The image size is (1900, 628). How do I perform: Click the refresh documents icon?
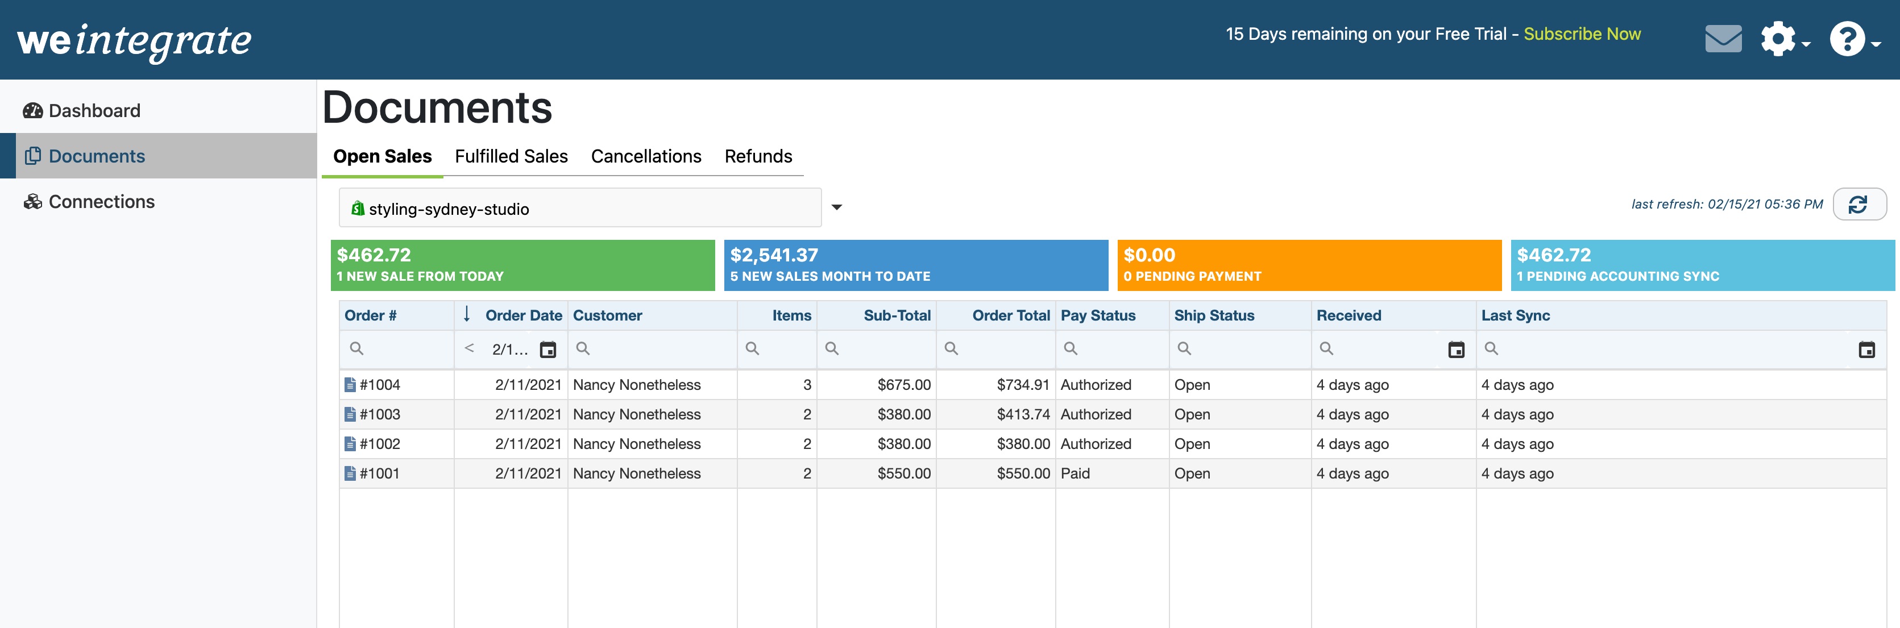coord(1858,204)
